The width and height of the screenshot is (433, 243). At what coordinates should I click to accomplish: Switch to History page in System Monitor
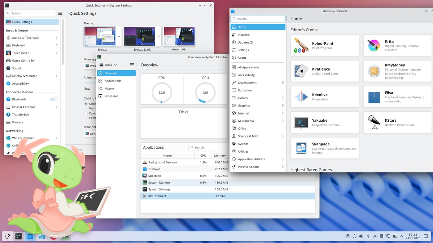(109, 89)
